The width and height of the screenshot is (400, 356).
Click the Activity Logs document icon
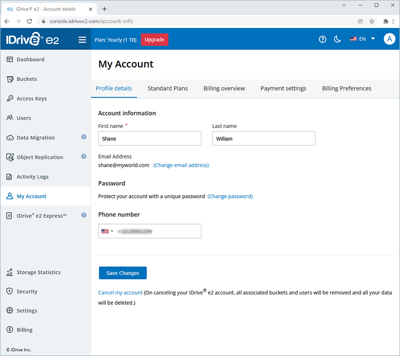[9, 176]
